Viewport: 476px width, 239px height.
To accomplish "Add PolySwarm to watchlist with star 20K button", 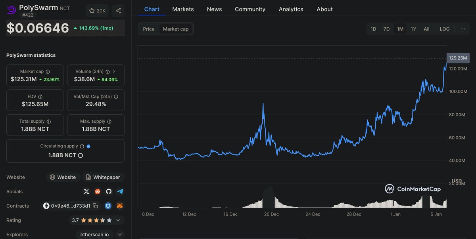I will [97, 11].
